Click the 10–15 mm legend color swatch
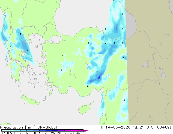 [x=36, y=130]
